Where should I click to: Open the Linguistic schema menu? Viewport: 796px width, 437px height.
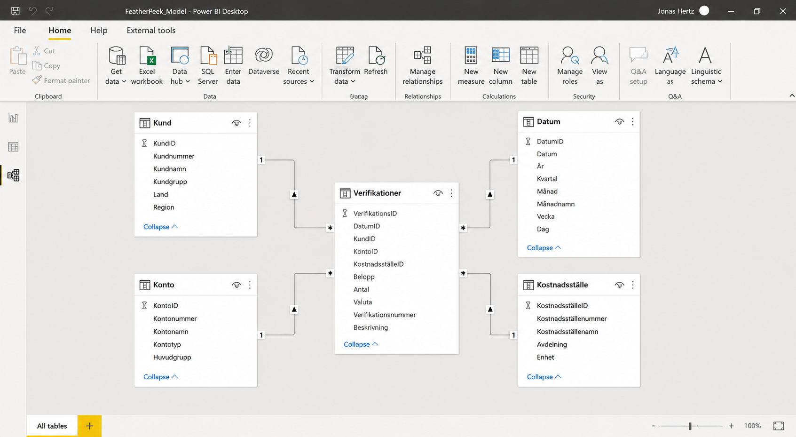click(706, 65)
